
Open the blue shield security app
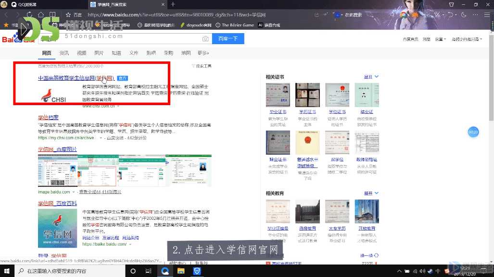tap(197, 271)
